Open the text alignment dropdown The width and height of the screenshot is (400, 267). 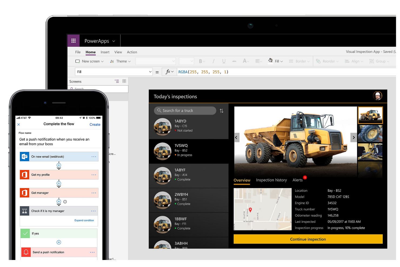click(x=259, y=61)
